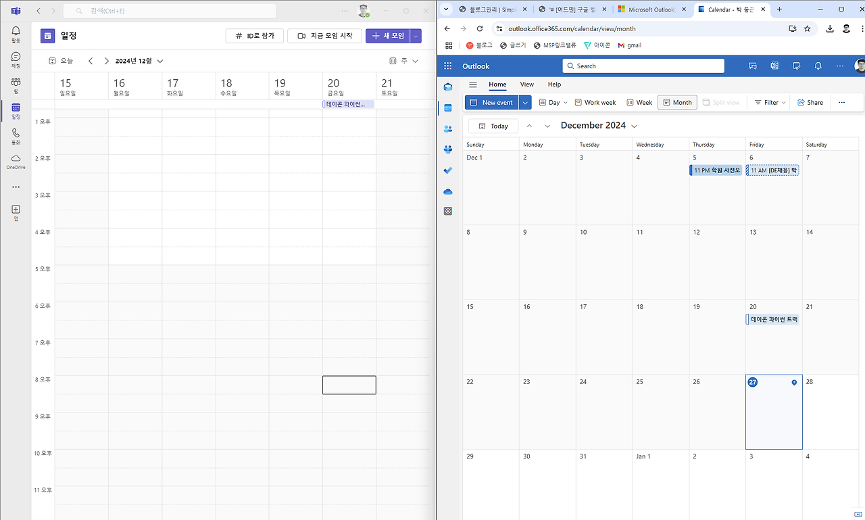This screenshot has height=520, width=865.
Task: Open Chrome downloads
Action: pyautogui.click(x=830, y=28)
